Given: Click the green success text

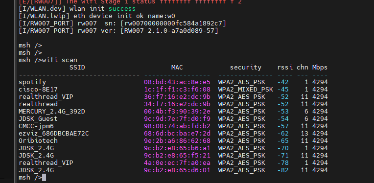Looking at the screenshot, I should click(x=122, y=9).
